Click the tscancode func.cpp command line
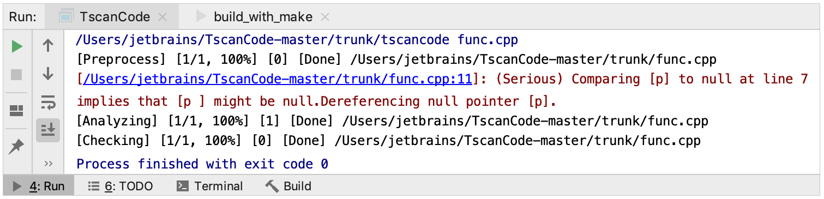824x199 pixels. click(x=297, y=40)
